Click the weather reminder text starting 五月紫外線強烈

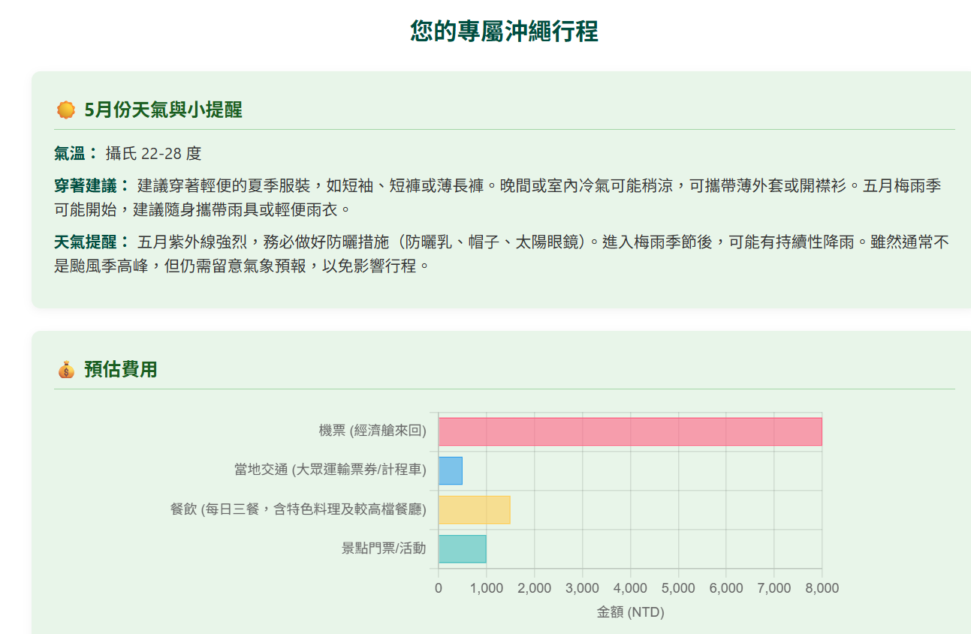pos(502,254)
